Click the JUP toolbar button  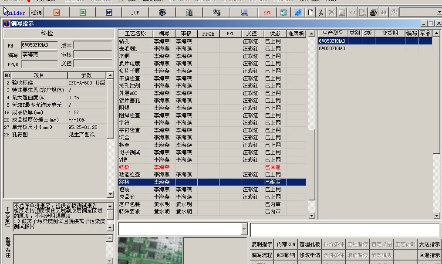coord(135,12)
